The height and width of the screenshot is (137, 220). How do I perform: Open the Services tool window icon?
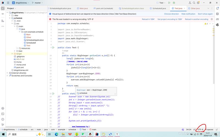(3, 108)
